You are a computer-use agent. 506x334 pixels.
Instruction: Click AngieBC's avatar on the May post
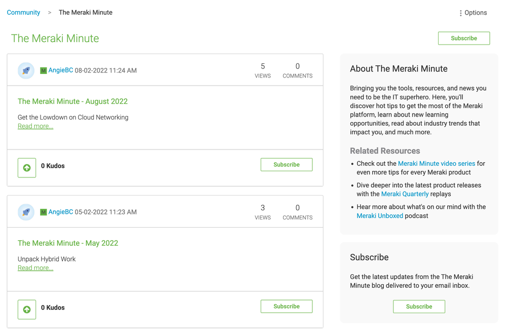[26, 212]
